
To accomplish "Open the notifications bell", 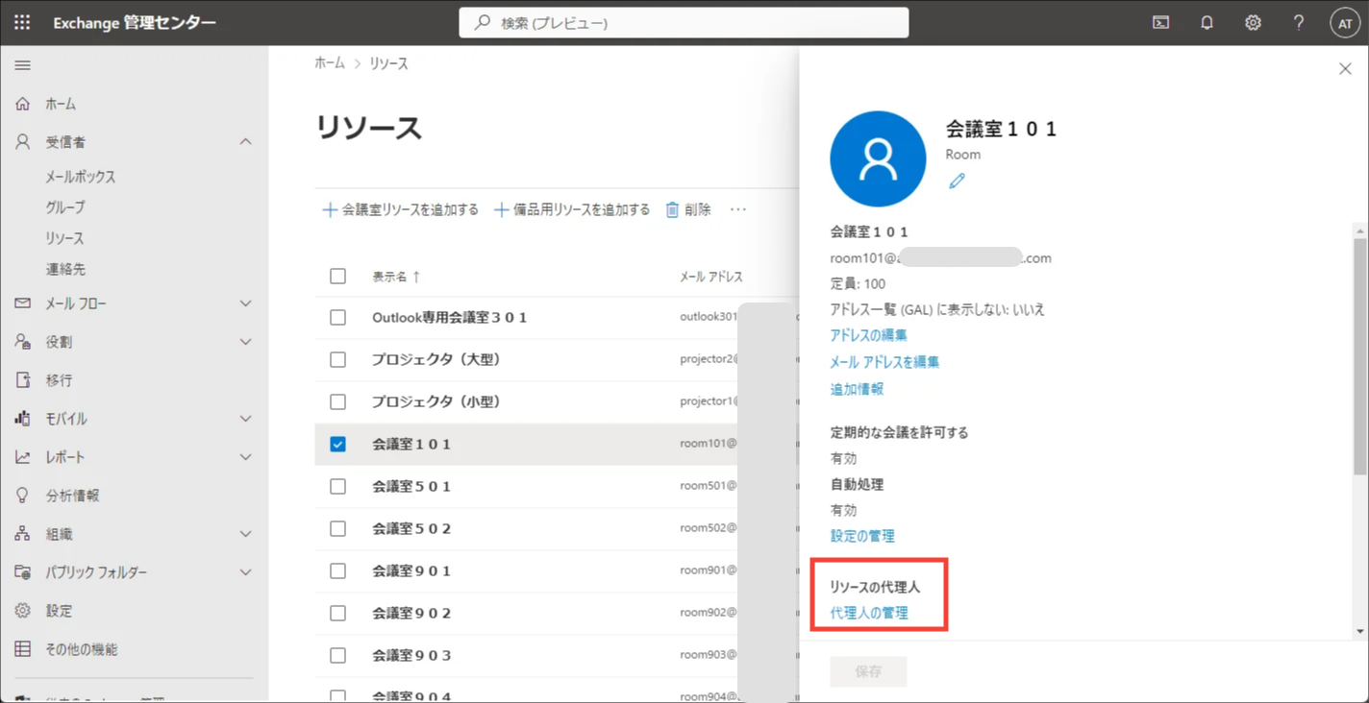I will pyautogui.click(x=1207, y=23).
